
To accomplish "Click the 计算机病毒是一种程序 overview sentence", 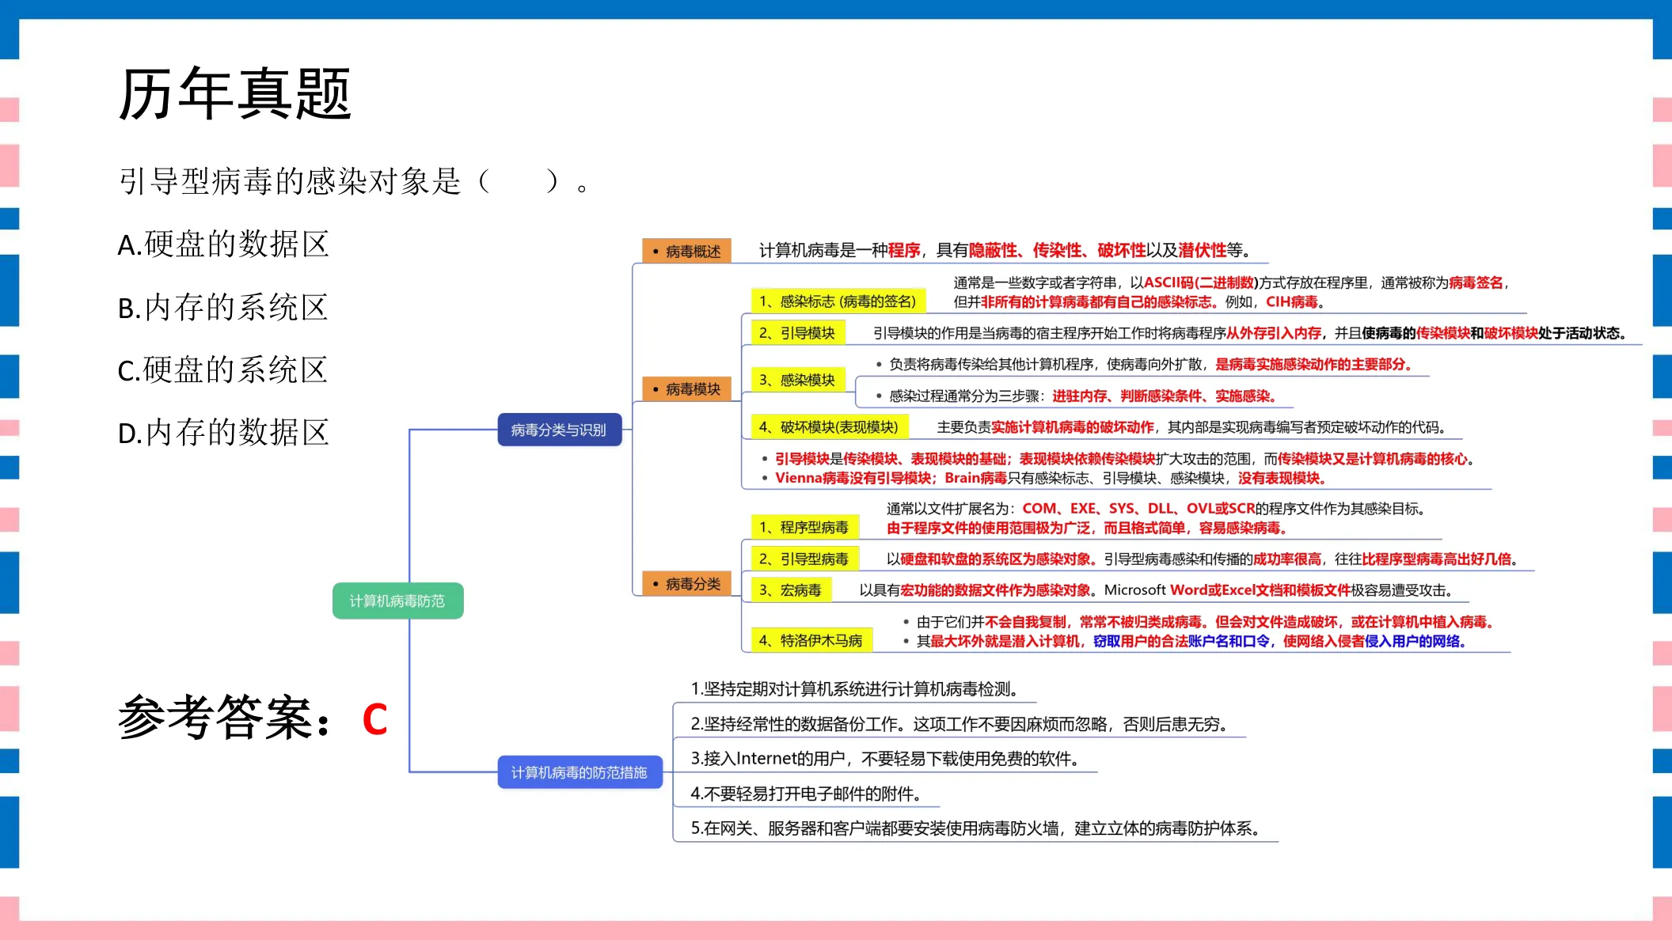I will click(x=1005, y=251).
